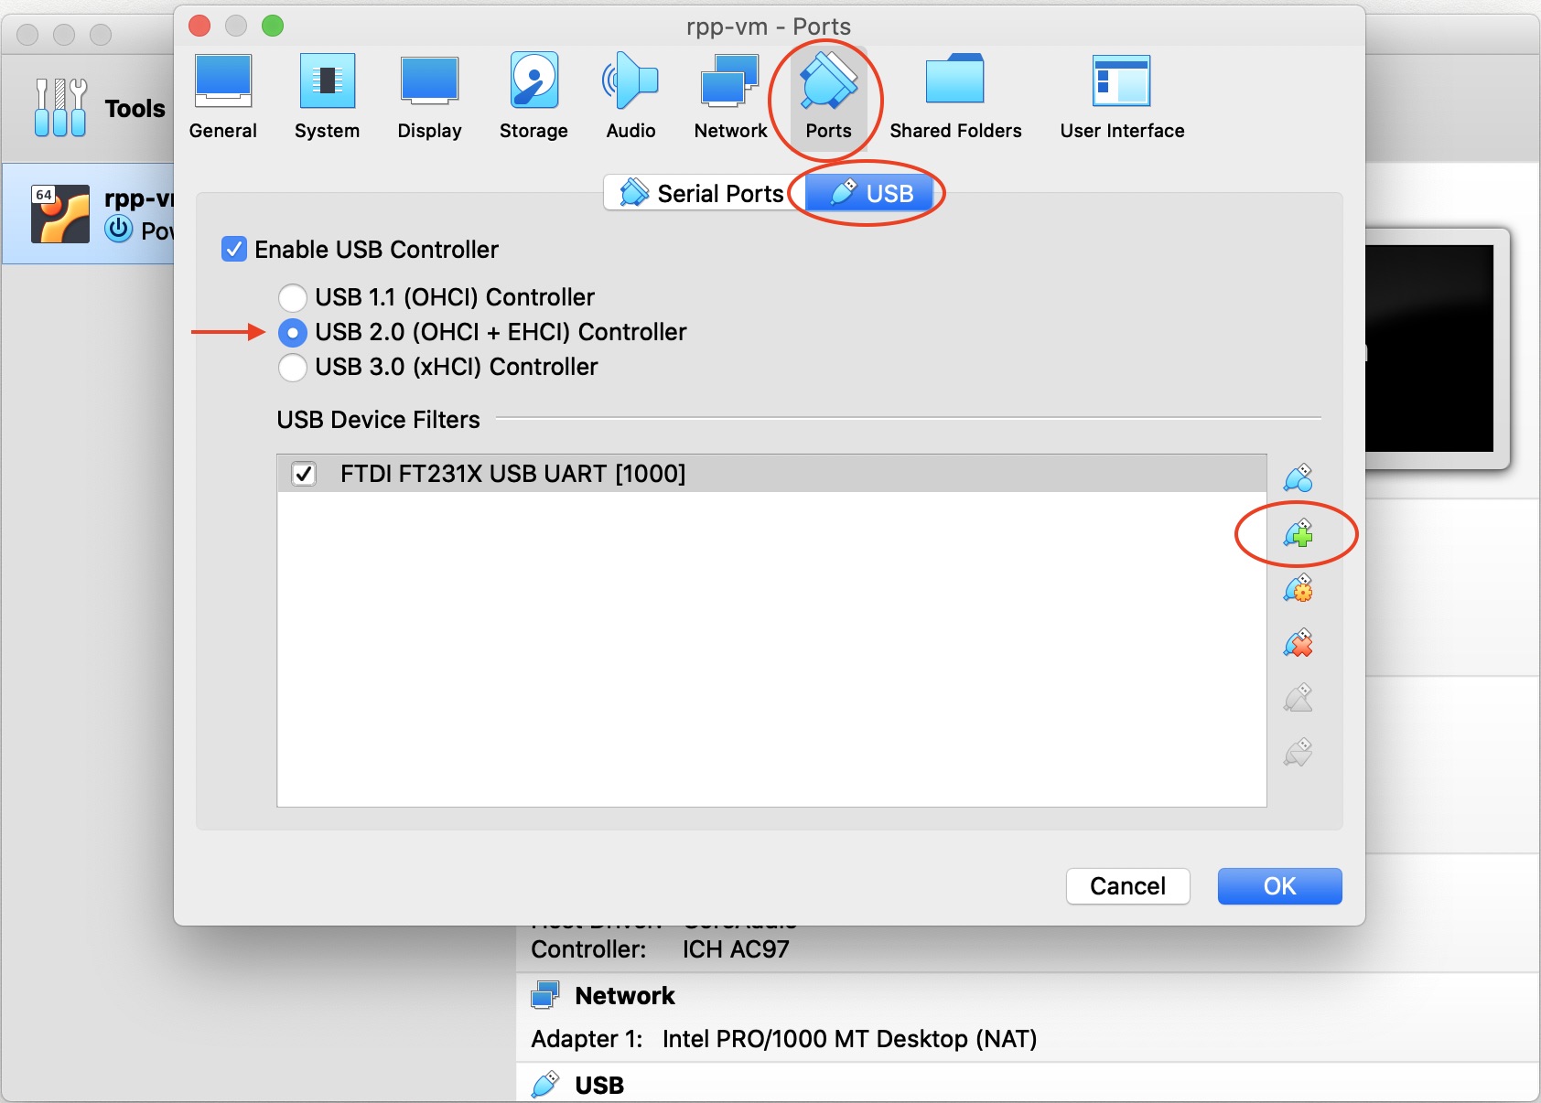Open the Storage settings section

click(533, 97)
